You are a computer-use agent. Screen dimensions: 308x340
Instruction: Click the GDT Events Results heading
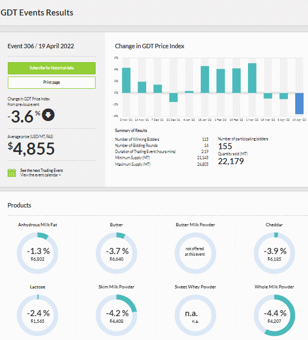point(37,13)
